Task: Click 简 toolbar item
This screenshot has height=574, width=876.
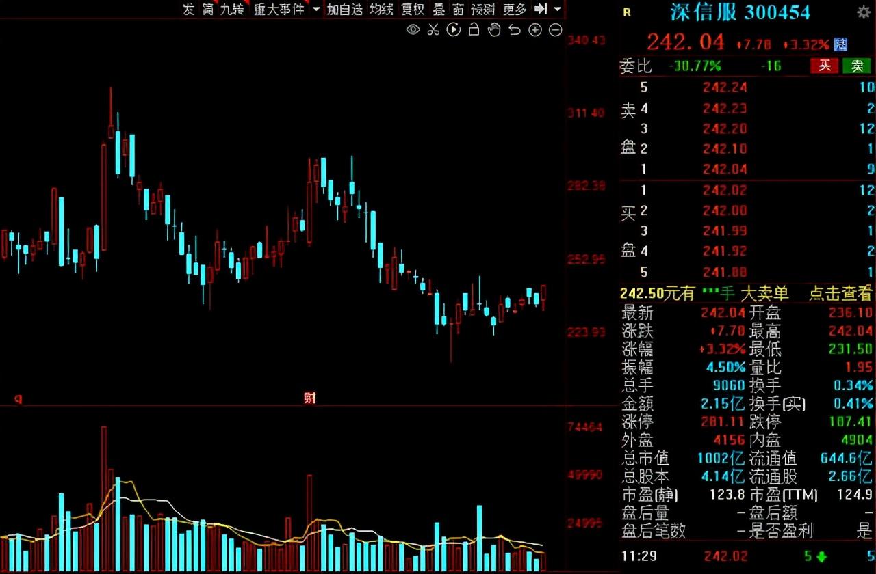Action: [208, 9]
